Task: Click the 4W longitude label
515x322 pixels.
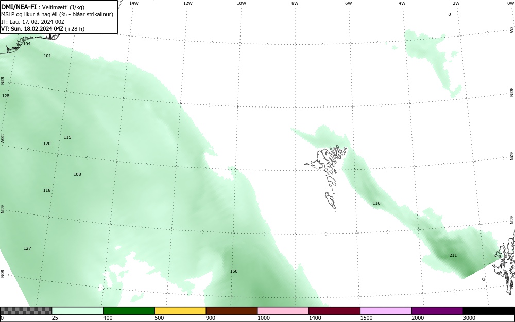Action: [402, 3]
